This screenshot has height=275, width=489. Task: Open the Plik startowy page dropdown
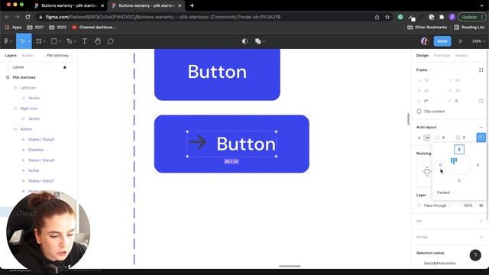[x=60, y=56]
